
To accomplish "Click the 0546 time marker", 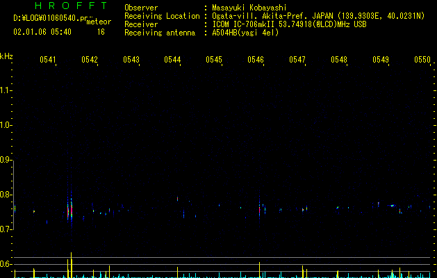I will click(x=256, y=60).
